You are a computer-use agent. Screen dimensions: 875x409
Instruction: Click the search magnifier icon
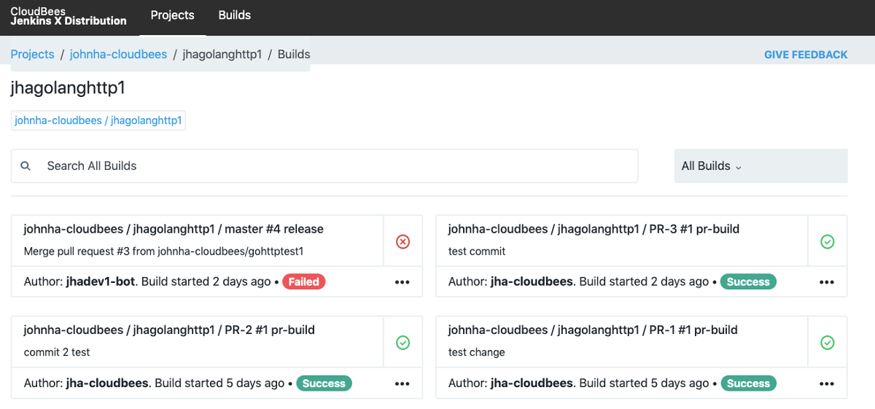[x=26, y=166]
